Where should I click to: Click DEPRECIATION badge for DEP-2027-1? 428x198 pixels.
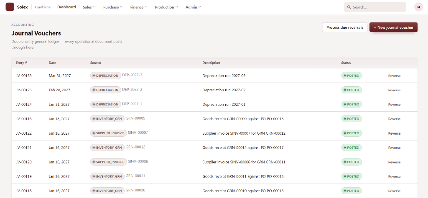[105, 104]
